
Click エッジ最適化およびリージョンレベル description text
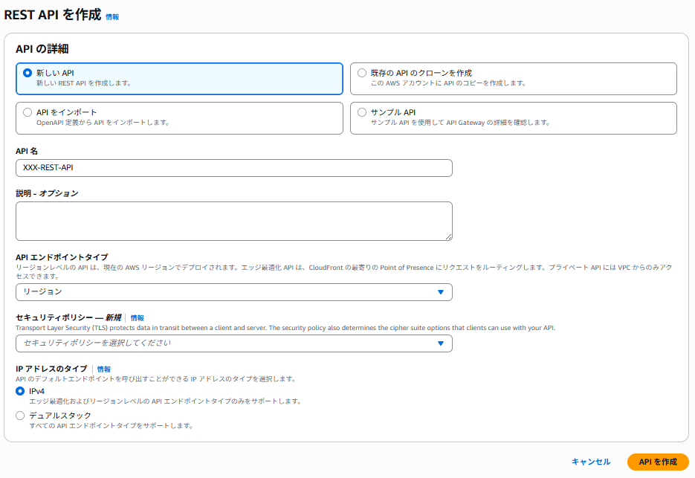click(x=165, y=401)
